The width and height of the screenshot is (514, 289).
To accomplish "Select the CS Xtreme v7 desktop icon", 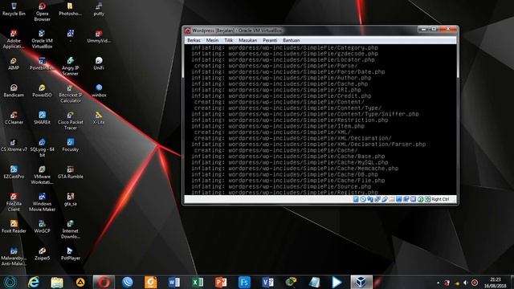I will click(14, 145).
